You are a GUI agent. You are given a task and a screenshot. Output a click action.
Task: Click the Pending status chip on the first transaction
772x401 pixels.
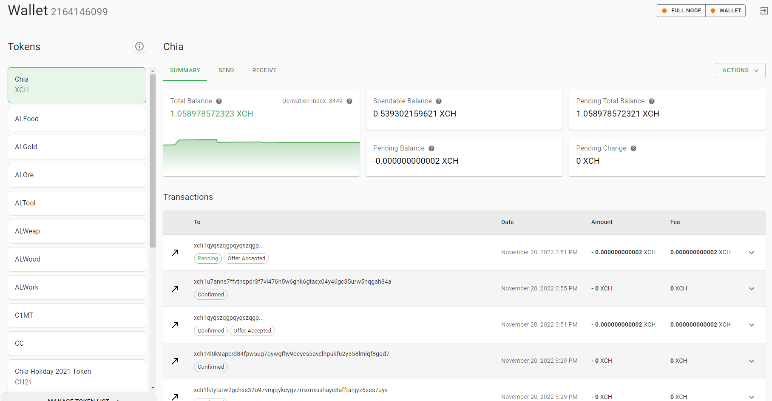pyautogui.click(x=207, y=258)
